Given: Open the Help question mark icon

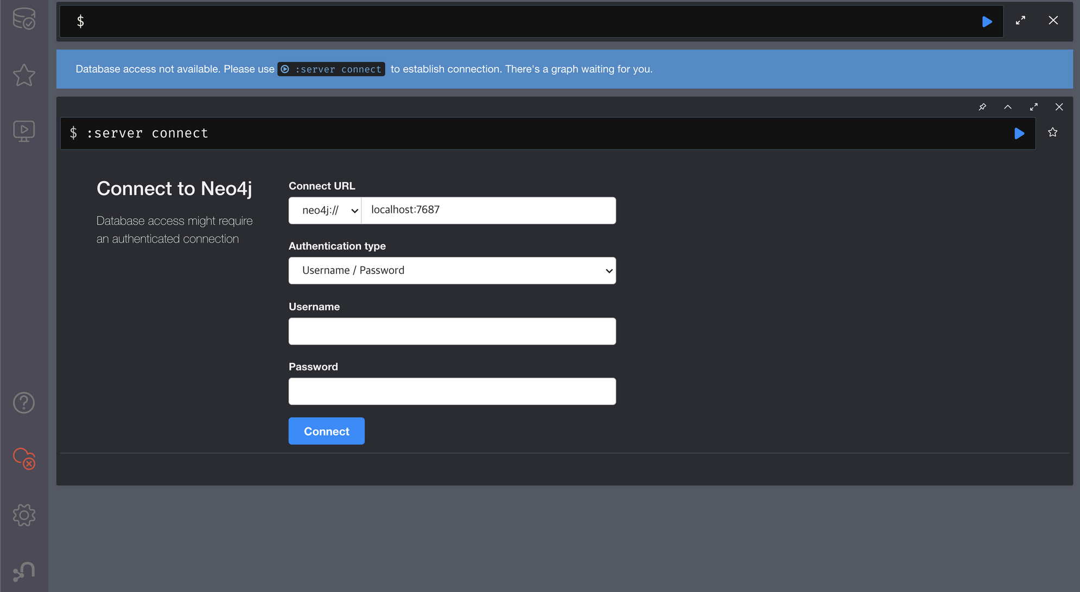Looking at the screenshot, I should 24,403.
